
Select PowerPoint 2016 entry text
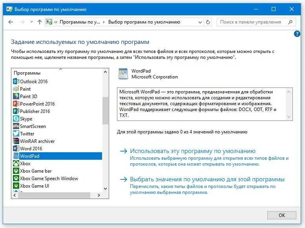point(37,104)
